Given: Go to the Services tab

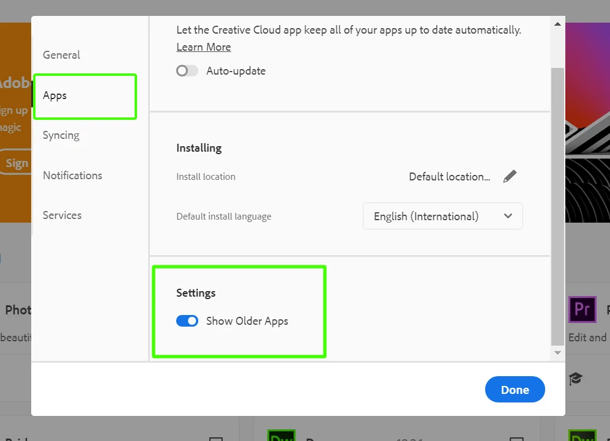Looking at the screenshot, I should point(62,215).
